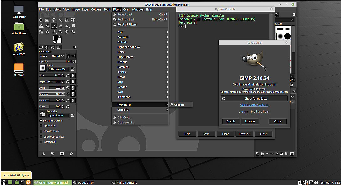Screen dimensions: 341x186
Task: Click the Opacity slider in tool options
Action: pyautogui.click(x=57, y=61)
